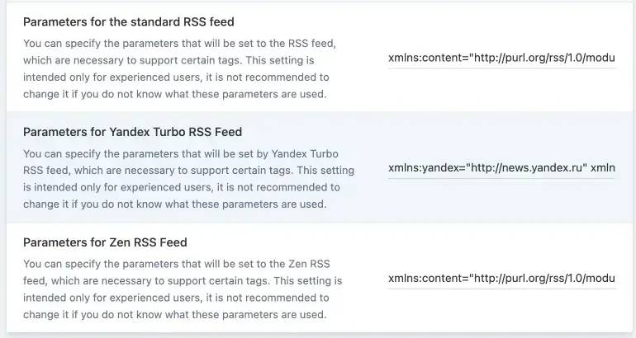The width and height of the screenshot is (636, 338).
Task: Click the line starting "is intended only for experienced"
Action: (181, 187)
